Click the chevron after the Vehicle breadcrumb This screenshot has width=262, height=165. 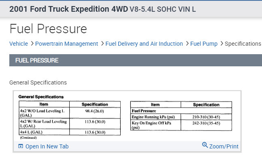pos(32,44)
